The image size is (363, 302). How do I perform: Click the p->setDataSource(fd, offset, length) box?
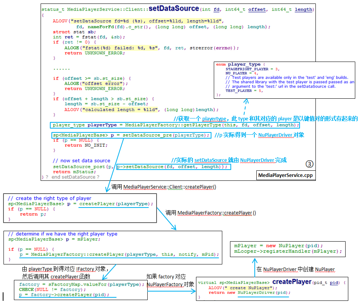point(174,167)
